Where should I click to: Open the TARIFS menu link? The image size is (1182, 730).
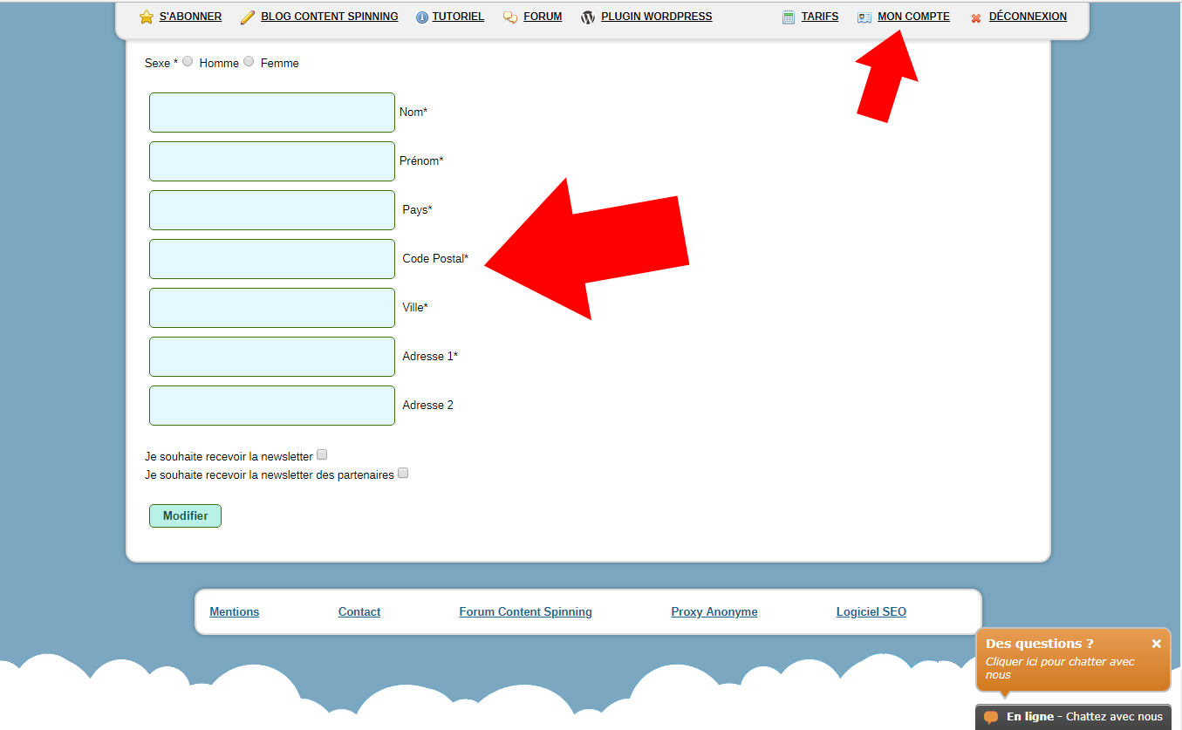coord(820,17)
